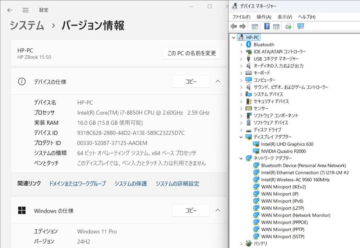Click the device ID value 9318C628-2880-44D2-A13E-589C23225D7C

[131, 133]
